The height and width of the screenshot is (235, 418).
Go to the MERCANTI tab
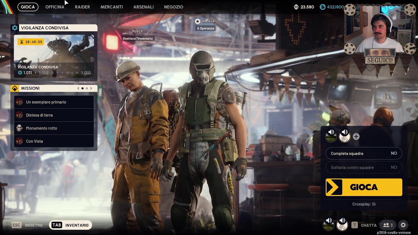click(x=112, y=7)
